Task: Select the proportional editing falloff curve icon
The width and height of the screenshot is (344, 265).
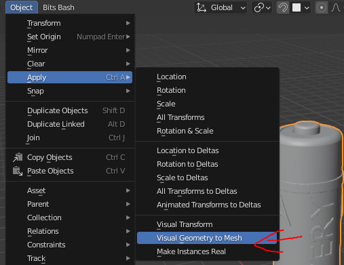Action: tap(336, 7)
